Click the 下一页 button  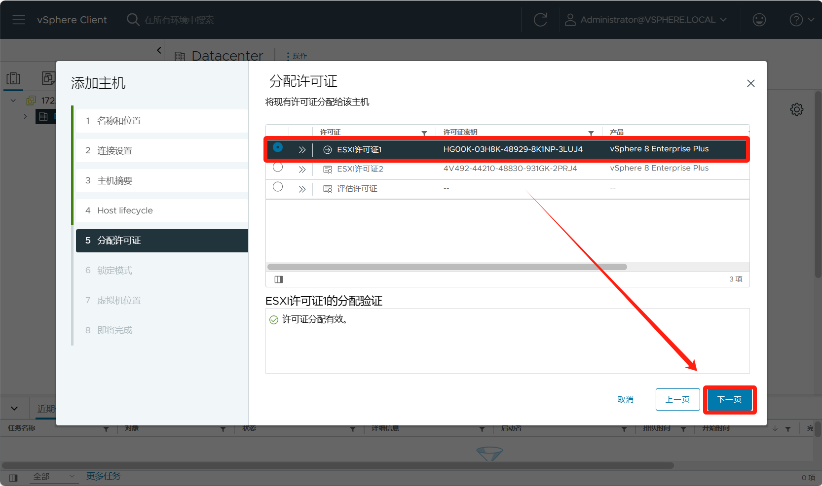click(x=729, y=400)
